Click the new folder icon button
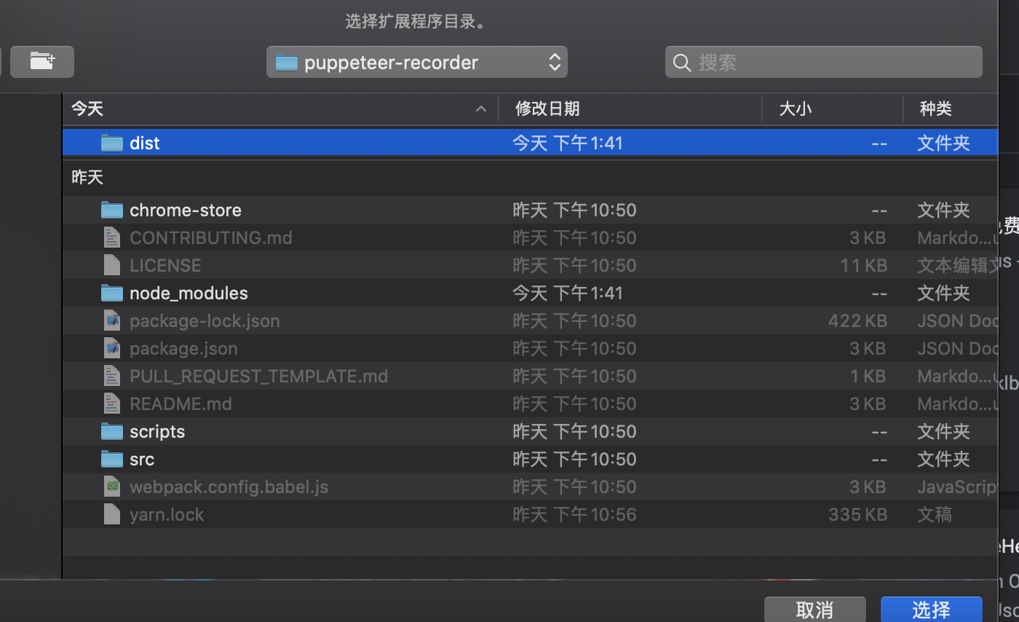1019x622 pixels. pos(42,62)
